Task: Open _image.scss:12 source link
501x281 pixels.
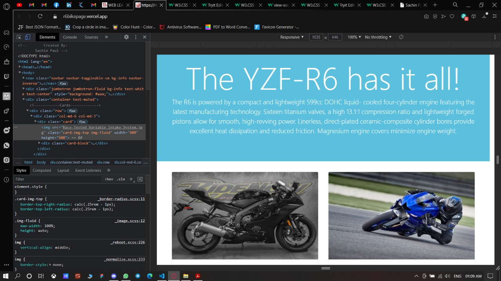Action: pos(130,221)
